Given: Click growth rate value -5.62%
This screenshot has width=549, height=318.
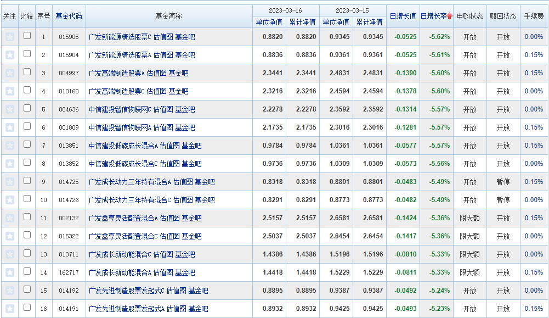Looking at the screenshot, I should point(439,37).
